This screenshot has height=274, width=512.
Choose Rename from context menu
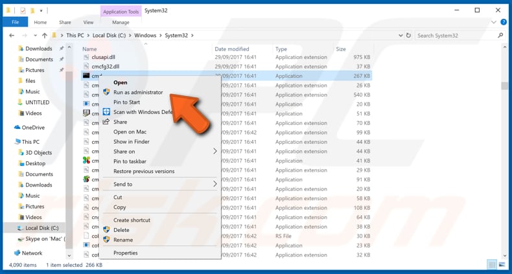[123, 240]
